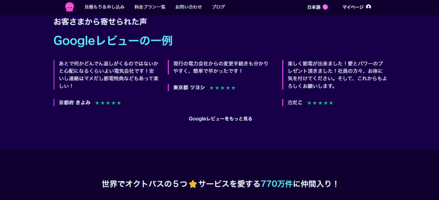Click the star rating beside 東京都 ツヨシ
The image size is (439, 200).
[x=223, y=88]
